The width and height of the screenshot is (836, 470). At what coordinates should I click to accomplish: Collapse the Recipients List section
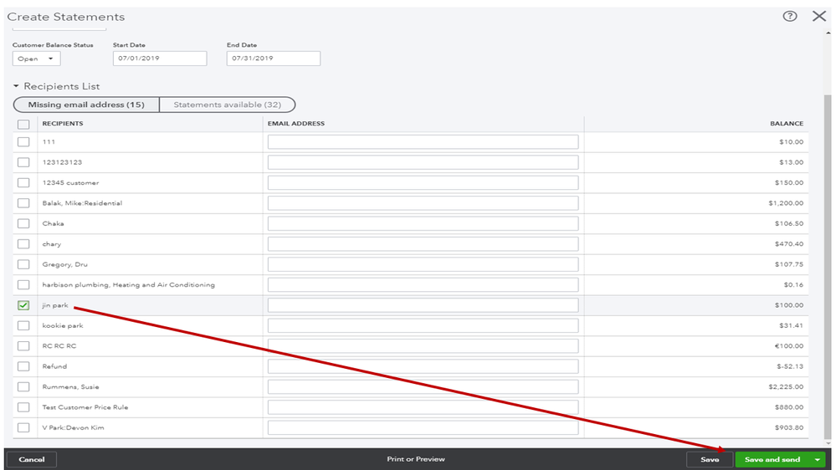point(16,86)
